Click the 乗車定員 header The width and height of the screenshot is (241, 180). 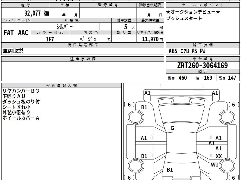(x=124, y=20)
